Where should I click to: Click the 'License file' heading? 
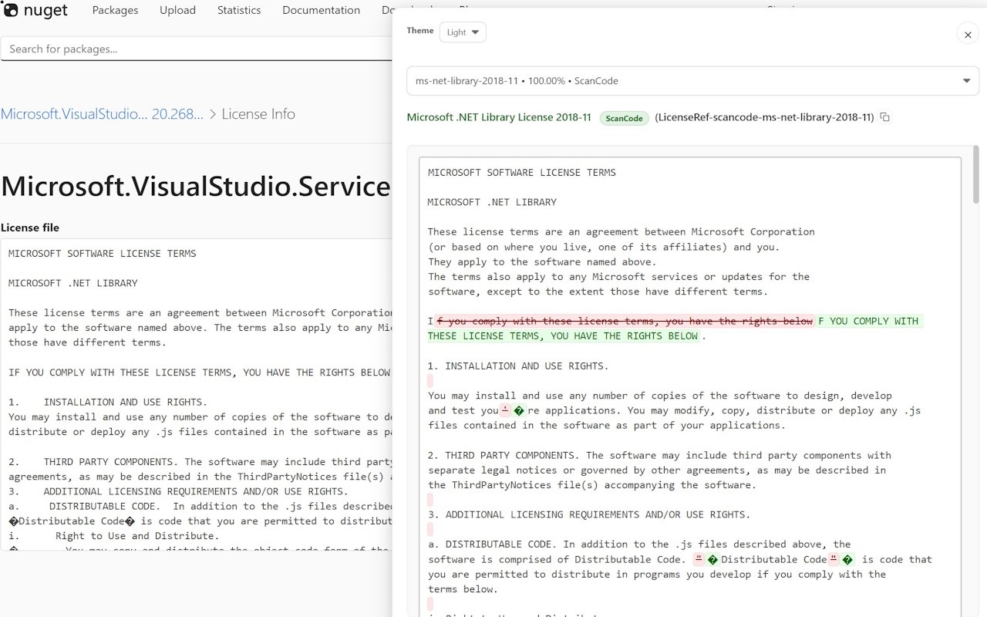click(x=30, y=228)
